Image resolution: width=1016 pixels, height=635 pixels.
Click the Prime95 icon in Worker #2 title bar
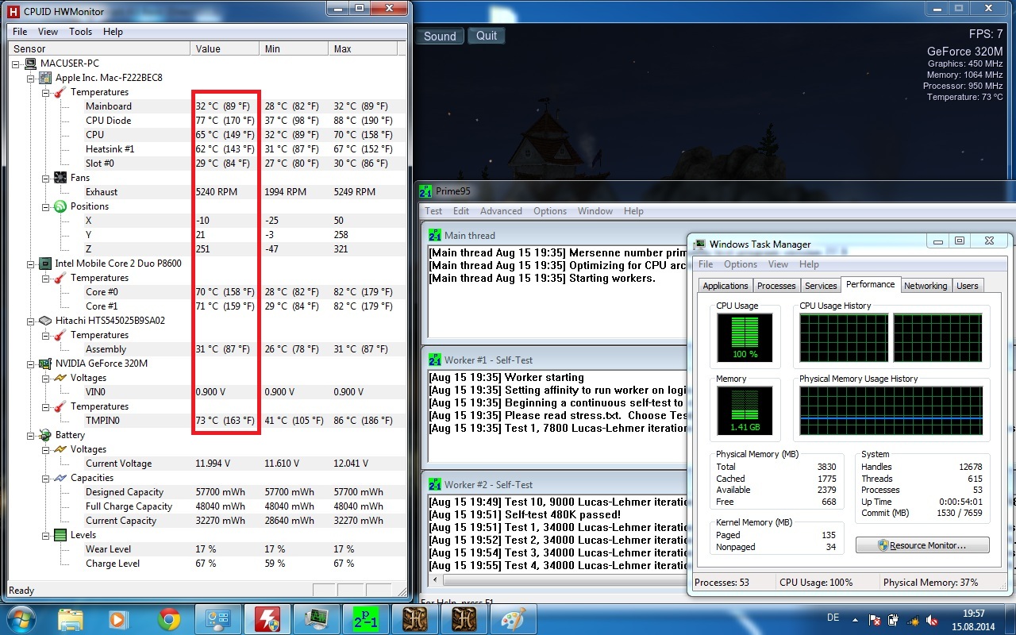(x=435, y=484)
